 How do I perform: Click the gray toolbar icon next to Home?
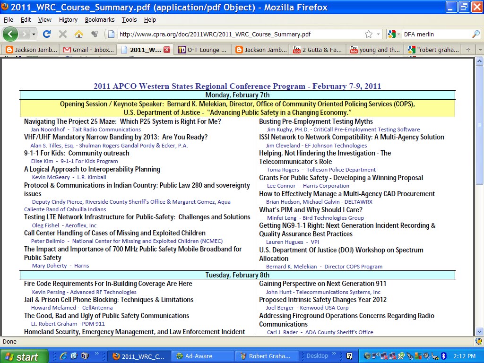pos(95,34)
